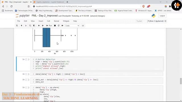Save notebook with the save and checkpoint icon
Viewport: 182px width, 102px height.
pos(17,25)
